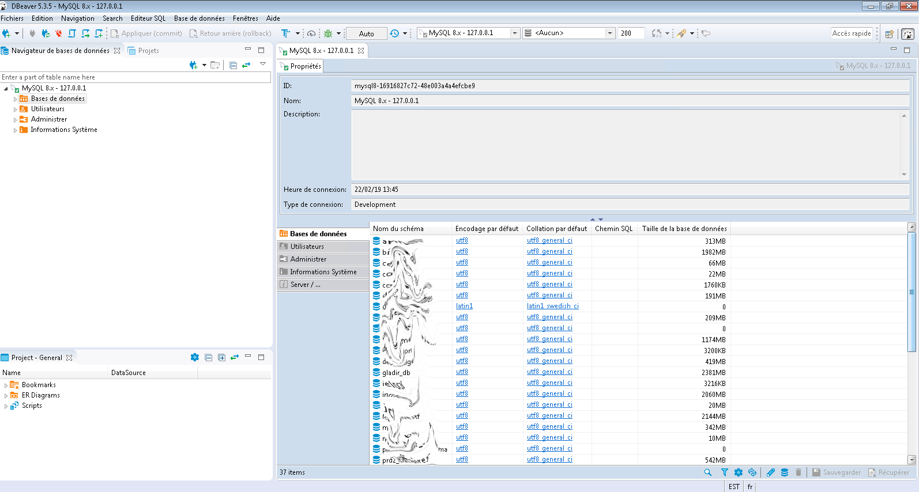Click the search magnifier icon below schema list
Screen dimensions: 919x492
pyautogui.click(x=707, y=472)
